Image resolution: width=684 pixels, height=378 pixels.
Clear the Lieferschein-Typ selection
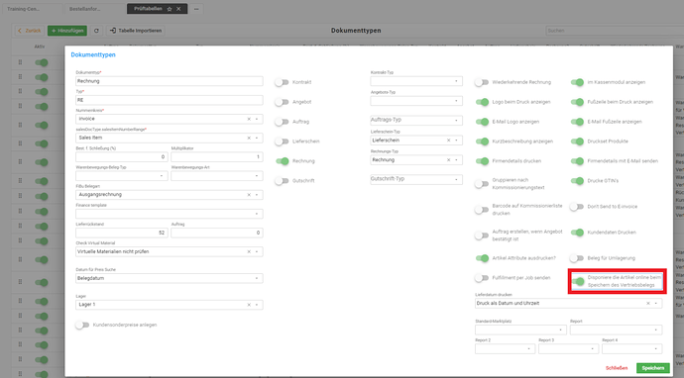[x=448, y=141]
